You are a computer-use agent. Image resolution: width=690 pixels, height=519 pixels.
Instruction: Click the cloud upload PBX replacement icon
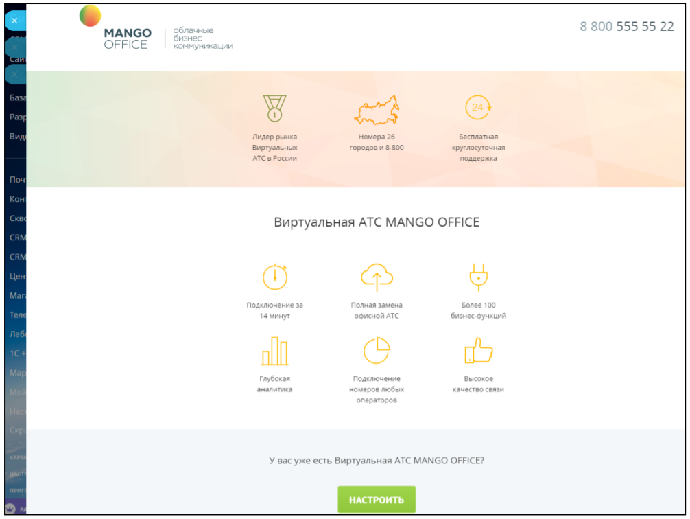(x=377, y=277)
